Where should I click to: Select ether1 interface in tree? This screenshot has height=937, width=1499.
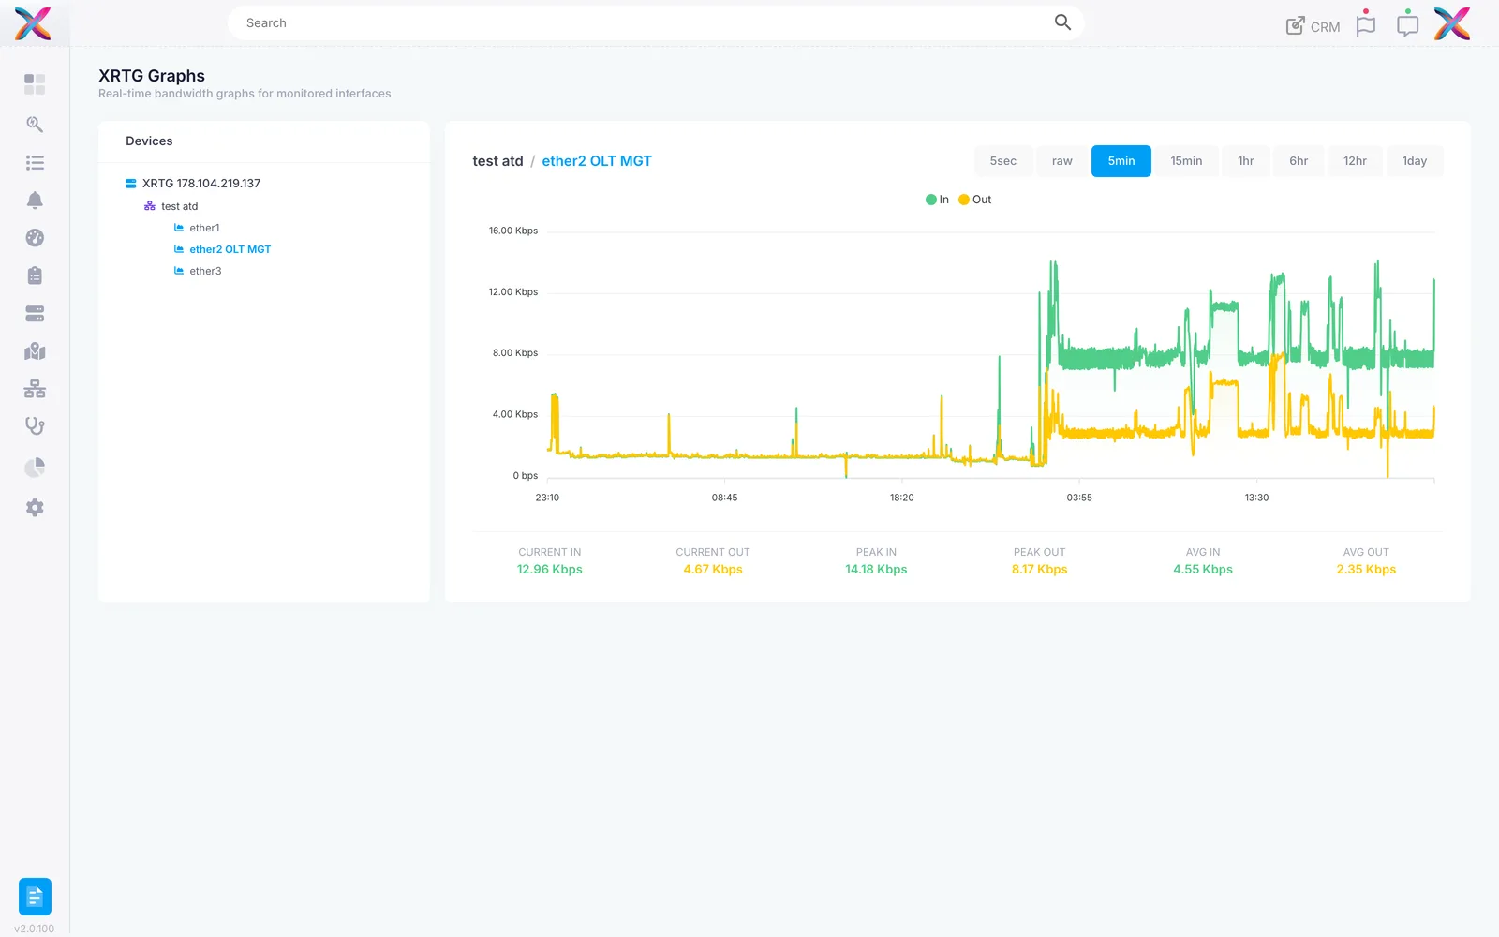204,228
